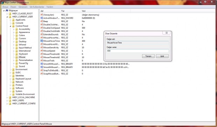Sort by the Tür column header
Viewport: 217px width, 127px height.
71,11
